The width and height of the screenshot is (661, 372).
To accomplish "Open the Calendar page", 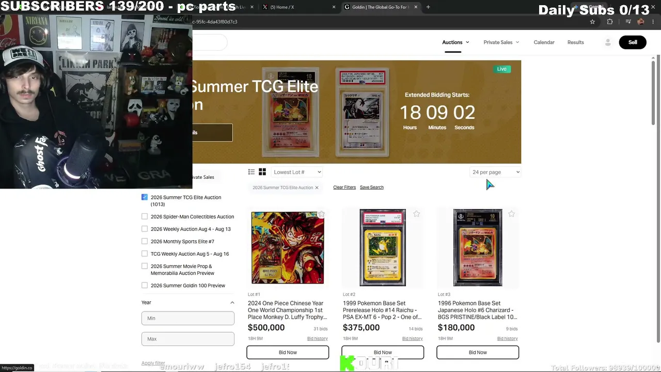I will (x=544, y=42).
